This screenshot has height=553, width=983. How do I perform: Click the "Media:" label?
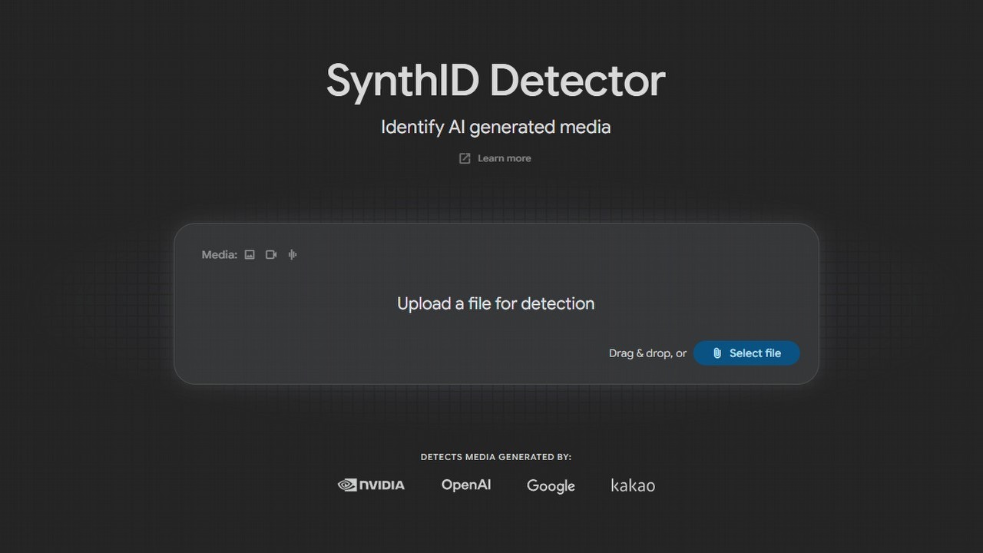[220, 254]
